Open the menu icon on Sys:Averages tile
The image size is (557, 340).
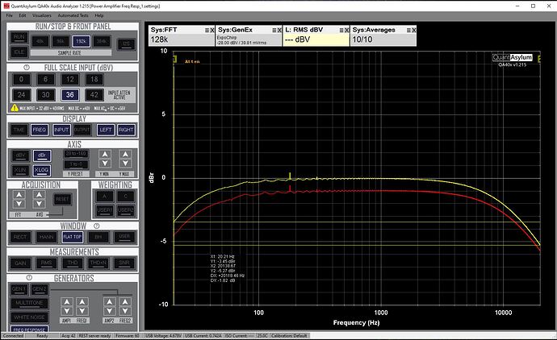[x=408, y=30]
